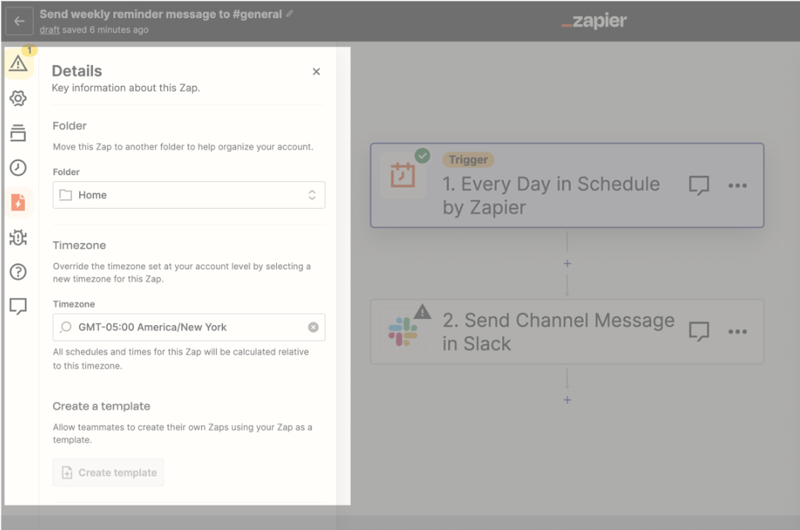
Task: Open more options on Schedule trigger step
Action: (737, 186)
